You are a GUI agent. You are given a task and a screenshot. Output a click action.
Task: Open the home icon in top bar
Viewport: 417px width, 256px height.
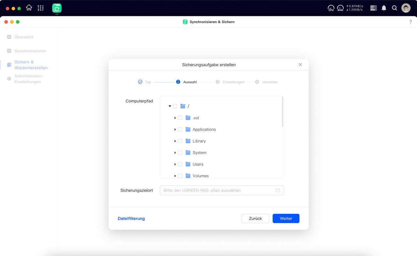tap(29, 8)
